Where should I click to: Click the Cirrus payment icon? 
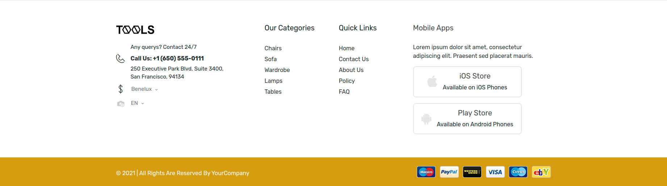[518, 172]
